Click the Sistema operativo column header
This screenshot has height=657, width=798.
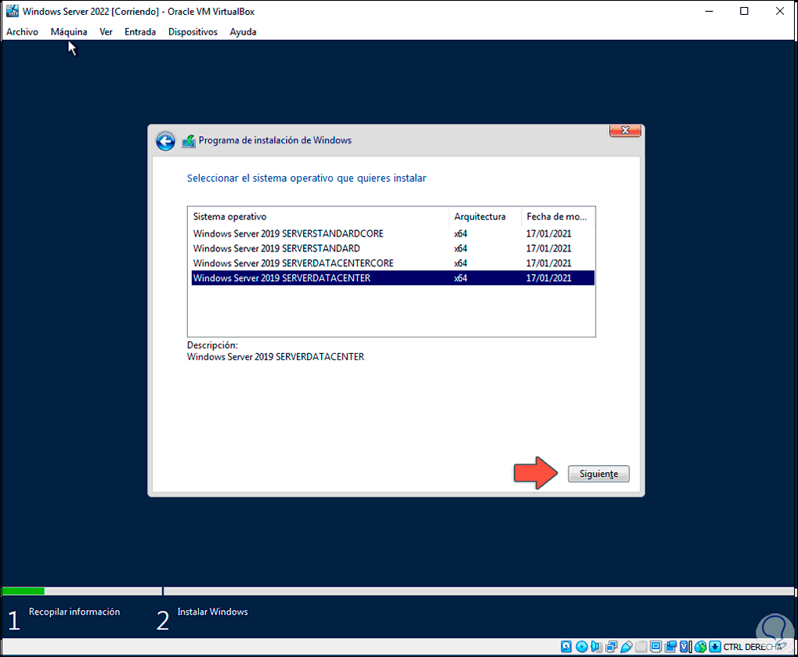click(x=319, y=217)
